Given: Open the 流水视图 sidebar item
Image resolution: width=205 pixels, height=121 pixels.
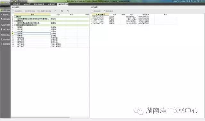Looking at the screenshot, I should click(x=5, y=25).
